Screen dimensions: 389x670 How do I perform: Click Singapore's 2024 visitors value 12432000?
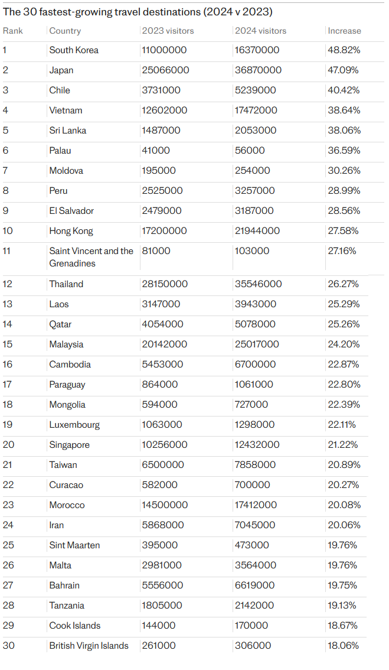(x=258, y=445)
